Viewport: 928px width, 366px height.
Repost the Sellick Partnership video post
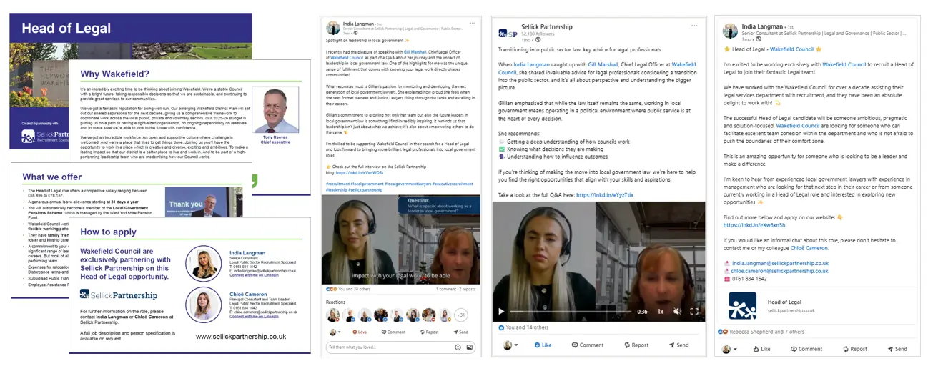[x=636, y=345]
